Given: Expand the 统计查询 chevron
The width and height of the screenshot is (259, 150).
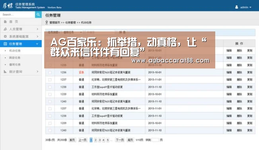Looking at the screenshot, I should click(37, 71).
